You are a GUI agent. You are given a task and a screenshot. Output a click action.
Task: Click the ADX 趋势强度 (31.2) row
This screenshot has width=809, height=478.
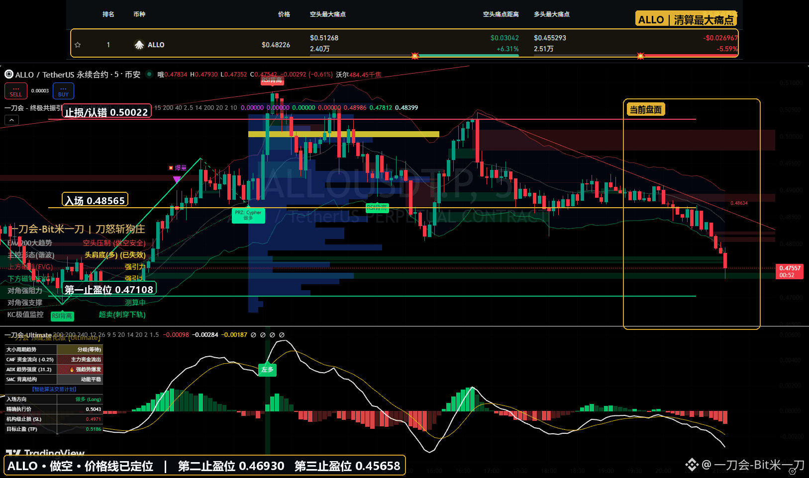coord(54,369)
